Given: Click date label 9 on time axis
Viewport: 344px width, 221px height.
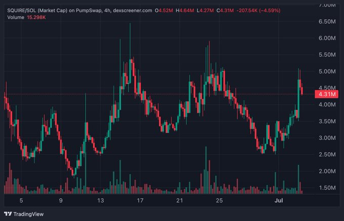Looking at the screenshot, I should coord(61,200).
